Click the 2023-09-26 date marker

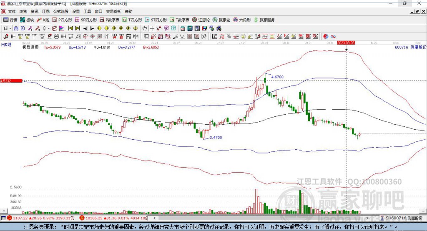(346, 43)
